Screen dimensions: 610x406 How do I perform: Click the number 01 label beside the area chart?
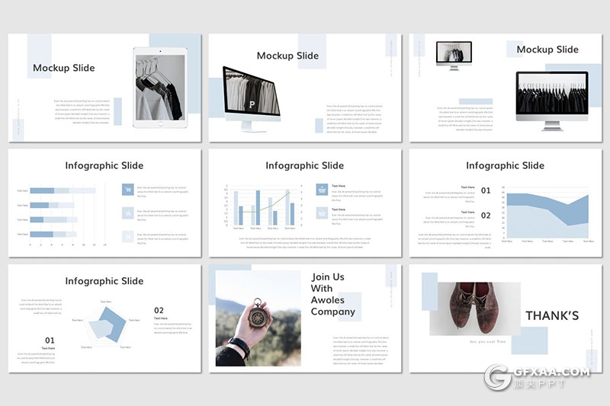pos(486,190)
